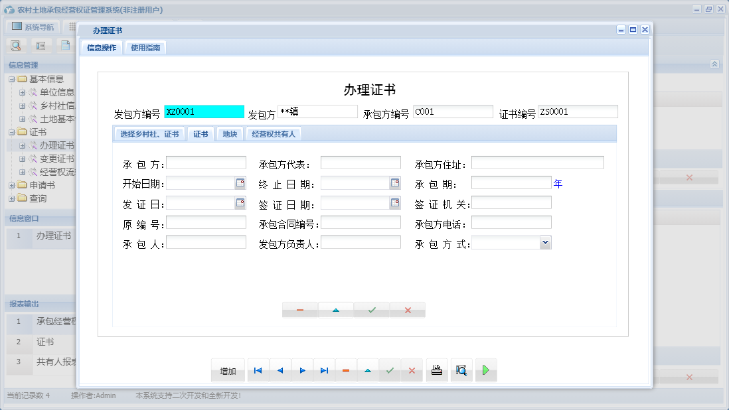The image size is (729, 410).
Task: Select the print icon in the bottom toolbar
Action: pyautogui.click(x=437, y=370)
